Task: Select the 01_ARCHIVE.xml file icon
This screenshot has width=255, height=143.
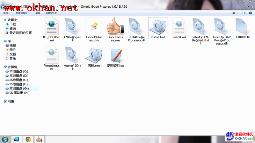Action: coord(52,26)
